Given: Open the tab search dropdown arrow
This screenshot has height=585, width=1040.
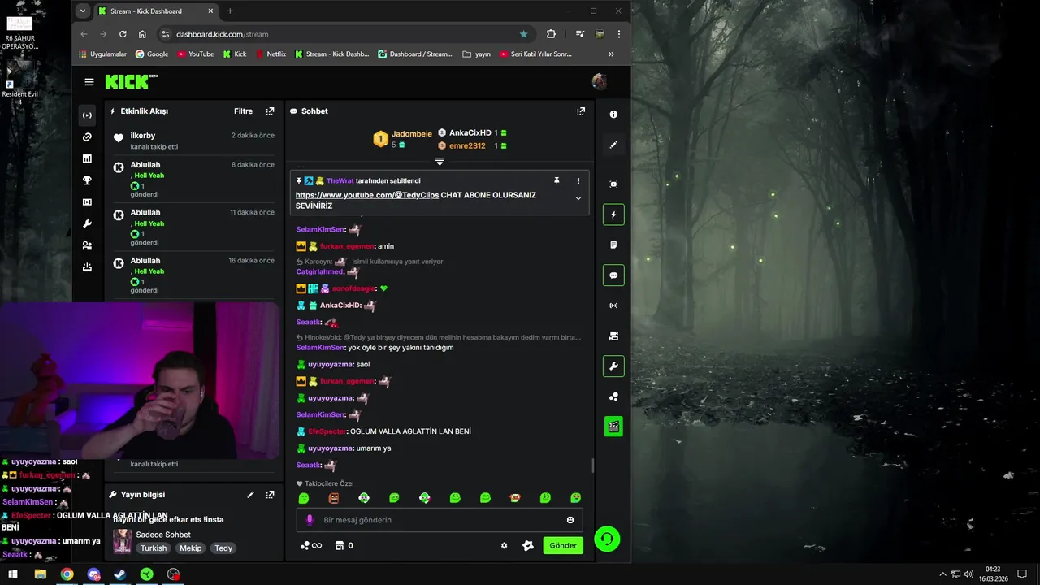Looking at the screenshot, I should 82,11.
